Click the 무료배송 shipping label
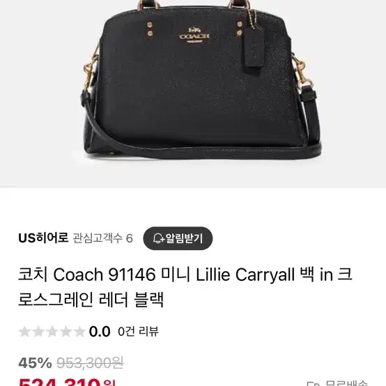The width and height of the screenshot is (386, 386). (x=346, y=383)
